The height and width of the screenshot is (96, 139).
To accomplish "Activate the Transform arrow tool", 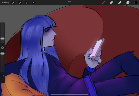I will [34, 3].
